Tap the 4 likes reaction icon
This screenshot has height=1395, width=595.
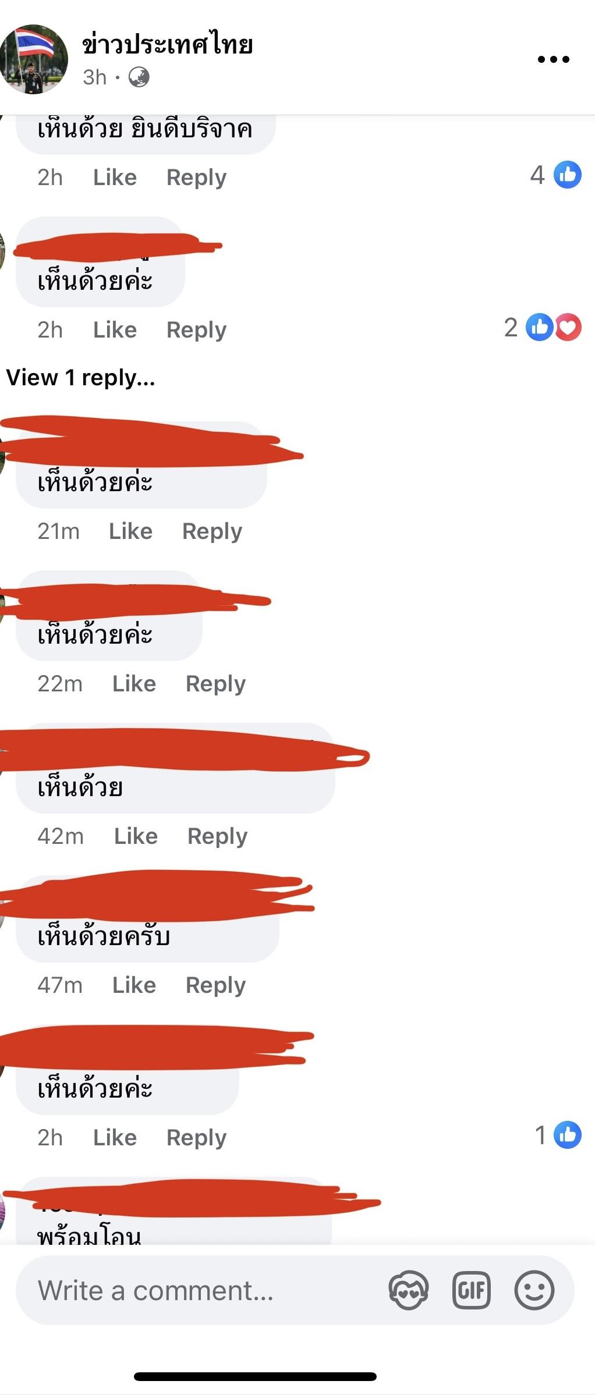pyautogui.click(x=567, y=175)
